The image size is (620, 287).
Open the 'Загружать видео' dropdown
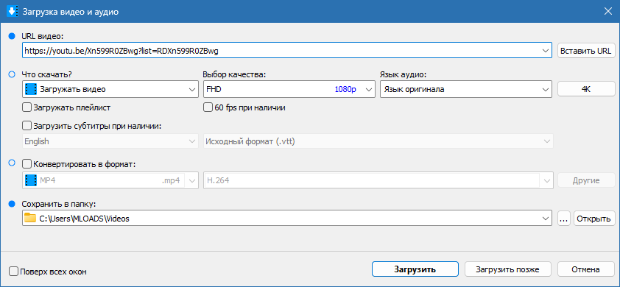(x=110, y=89)
